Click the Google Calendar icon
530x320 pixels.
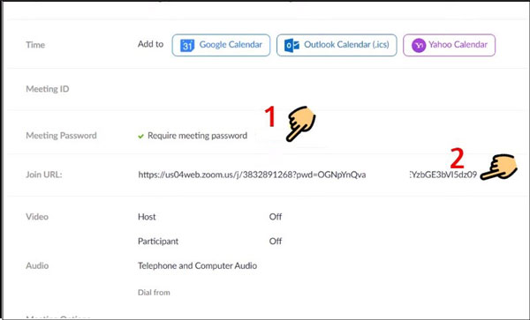187,45
